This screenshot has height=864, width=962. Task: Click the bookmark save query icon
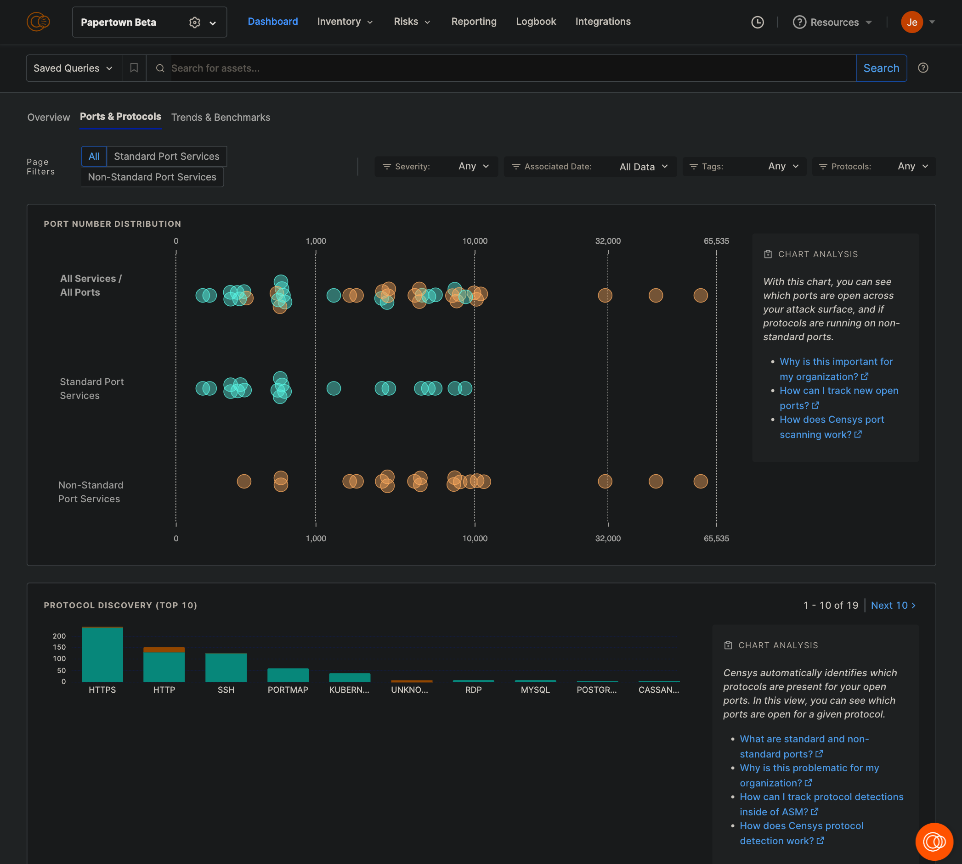[x=134, y=68]
